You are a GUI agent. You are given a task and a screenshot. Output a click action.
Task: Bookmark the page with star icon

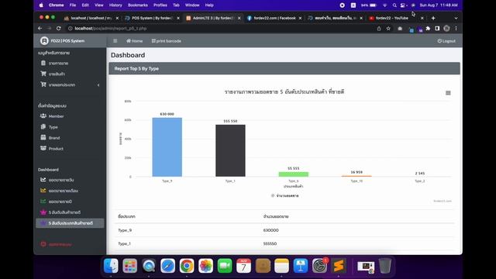click(x=388, y=29)
